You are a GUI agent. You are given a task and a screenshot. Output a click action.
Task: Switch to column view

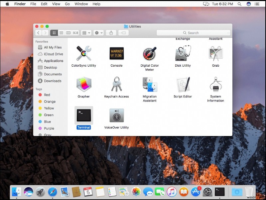pos(68,33)
